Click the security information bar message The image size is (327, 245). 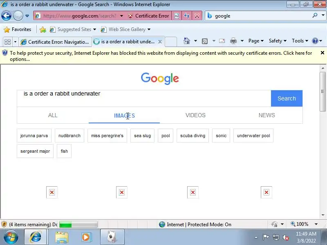tap(161, 56)
